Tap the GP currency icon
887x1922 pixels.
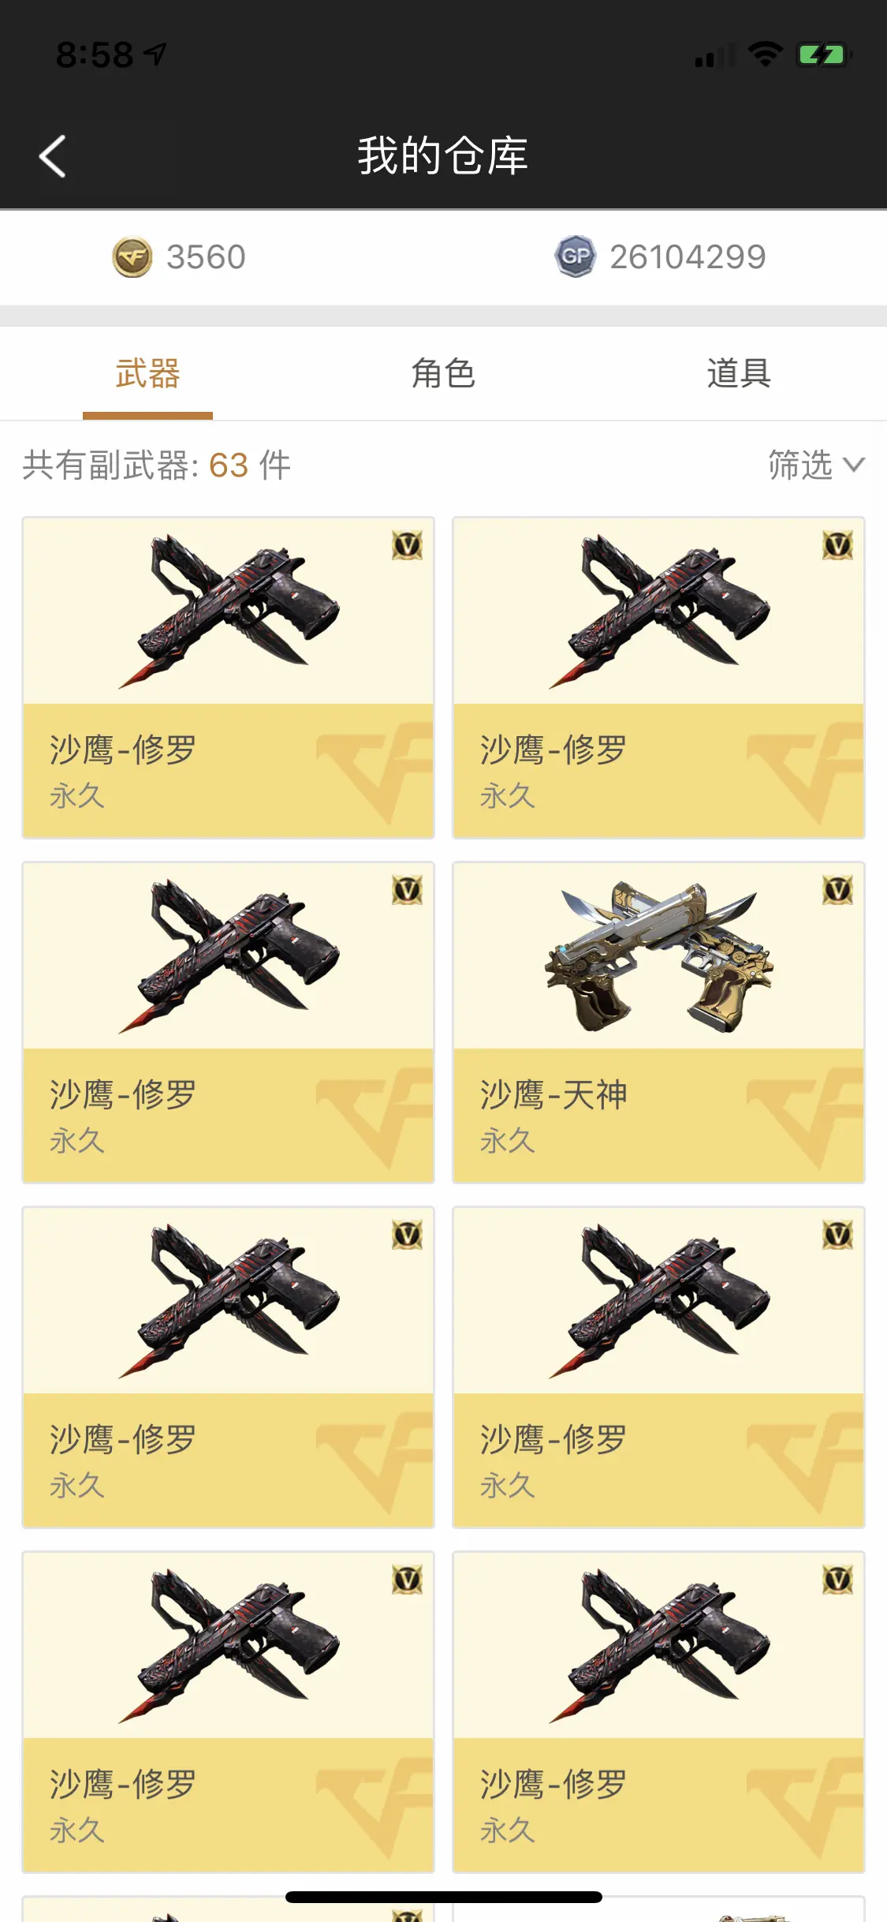coord(576,256)
